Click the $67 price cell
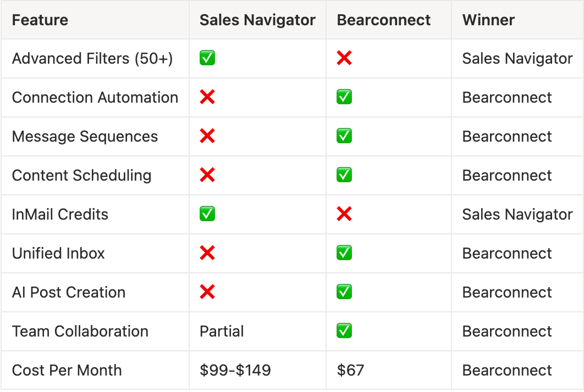 [x=350, y=370]
